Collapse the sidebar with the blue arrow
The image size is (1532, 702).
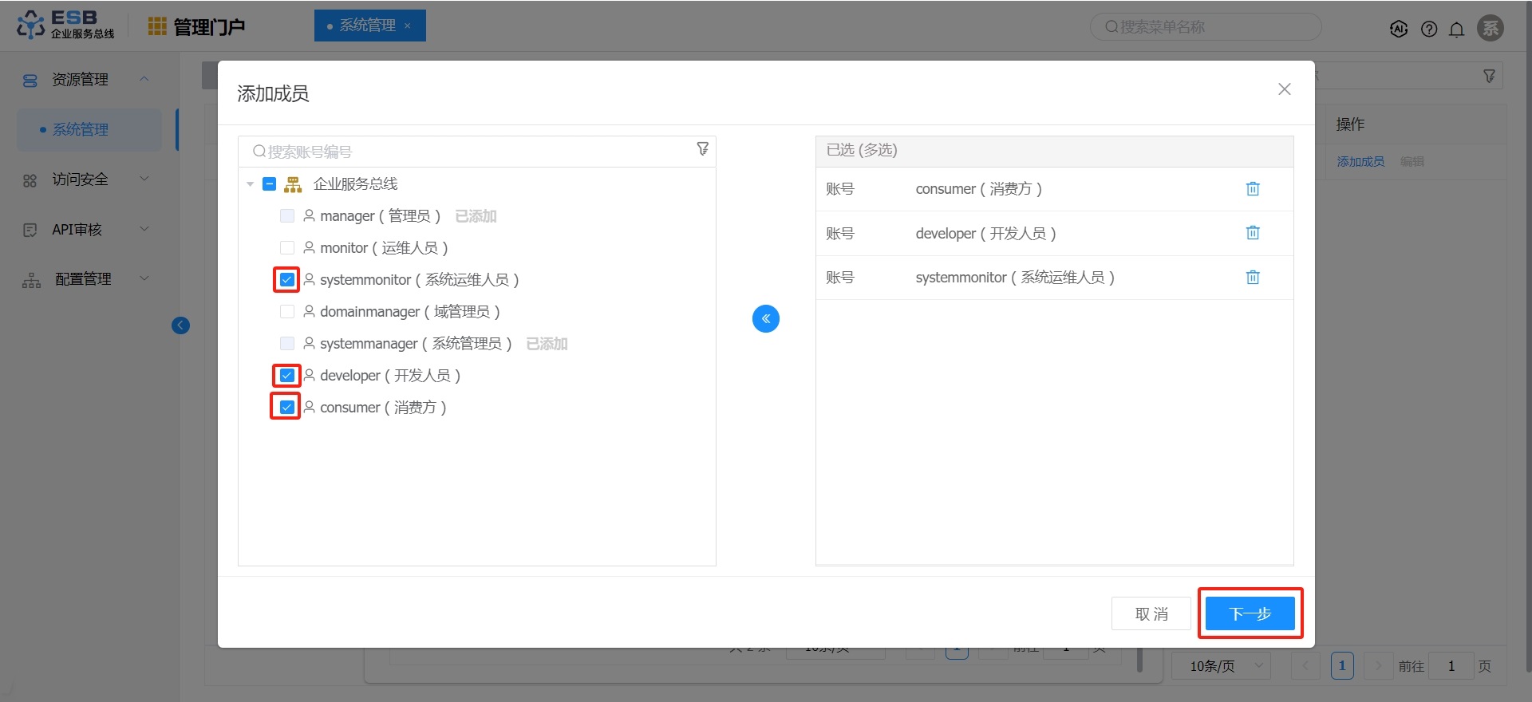pyautogui.click(x=181, y=325)
